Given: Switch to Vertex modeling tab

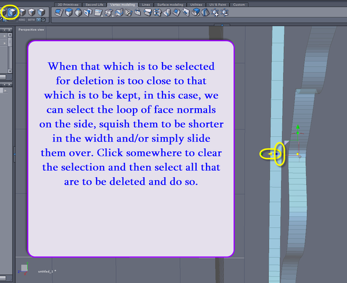Looking at the screenshot, I should [x=123, y=5].
